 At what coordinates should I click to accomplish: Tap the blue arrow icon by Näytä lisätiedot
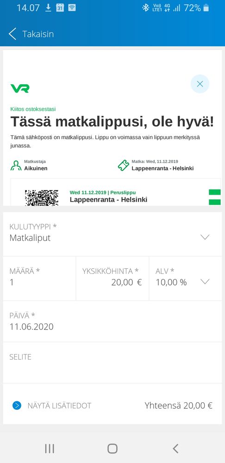click(17, 406)
